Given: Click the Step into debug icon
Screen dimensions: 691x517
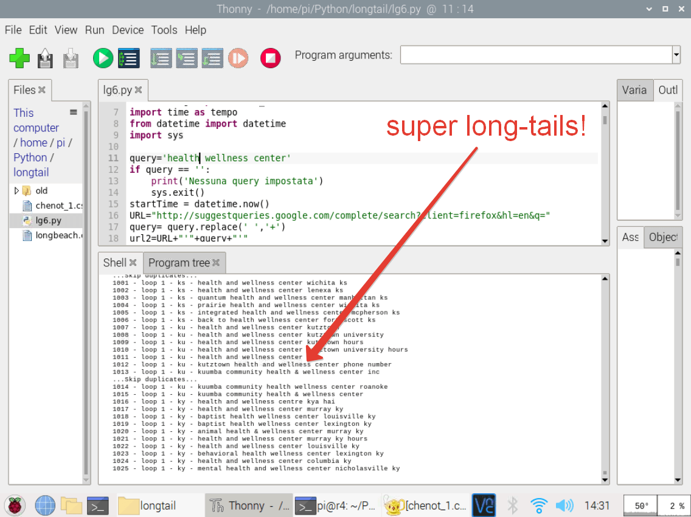Looking at the screenshot, I should [x=187, y=58].
